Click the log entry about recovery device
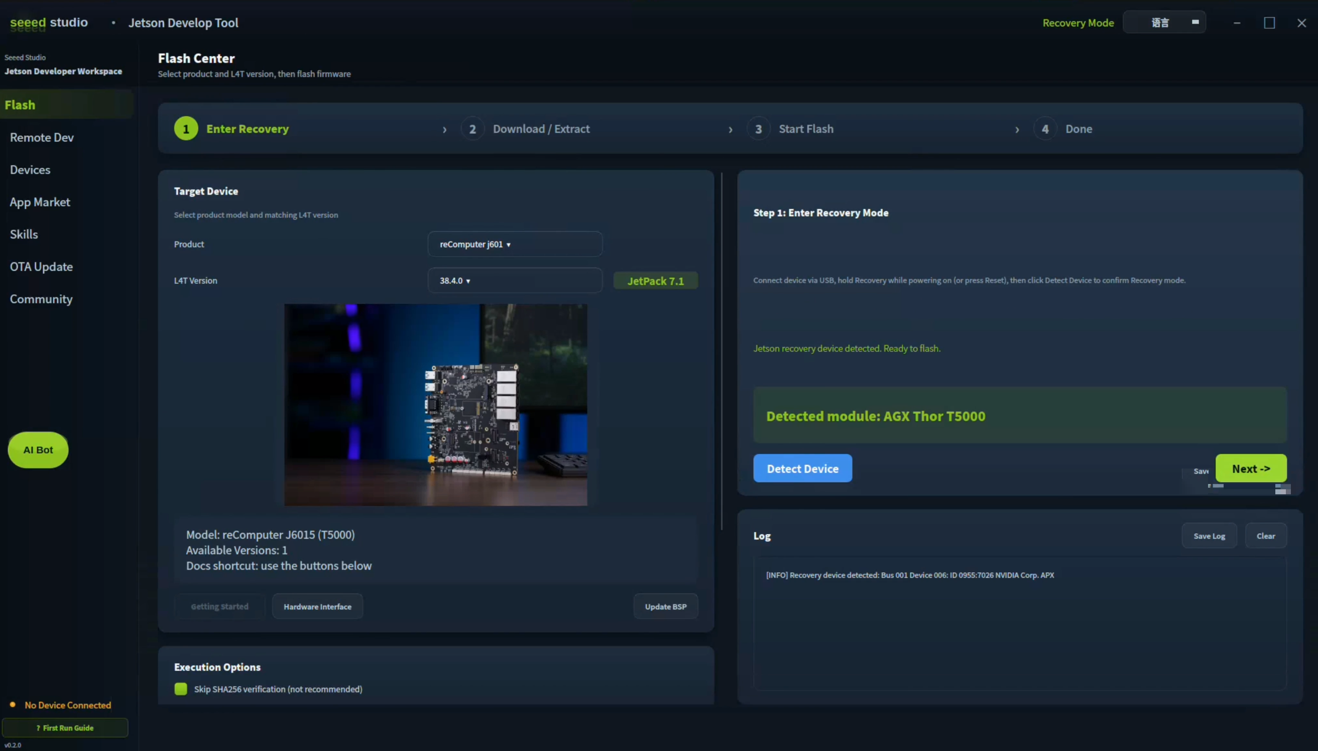The width and height of the screenshot is (1318, 751). click(x=910, y=575)
